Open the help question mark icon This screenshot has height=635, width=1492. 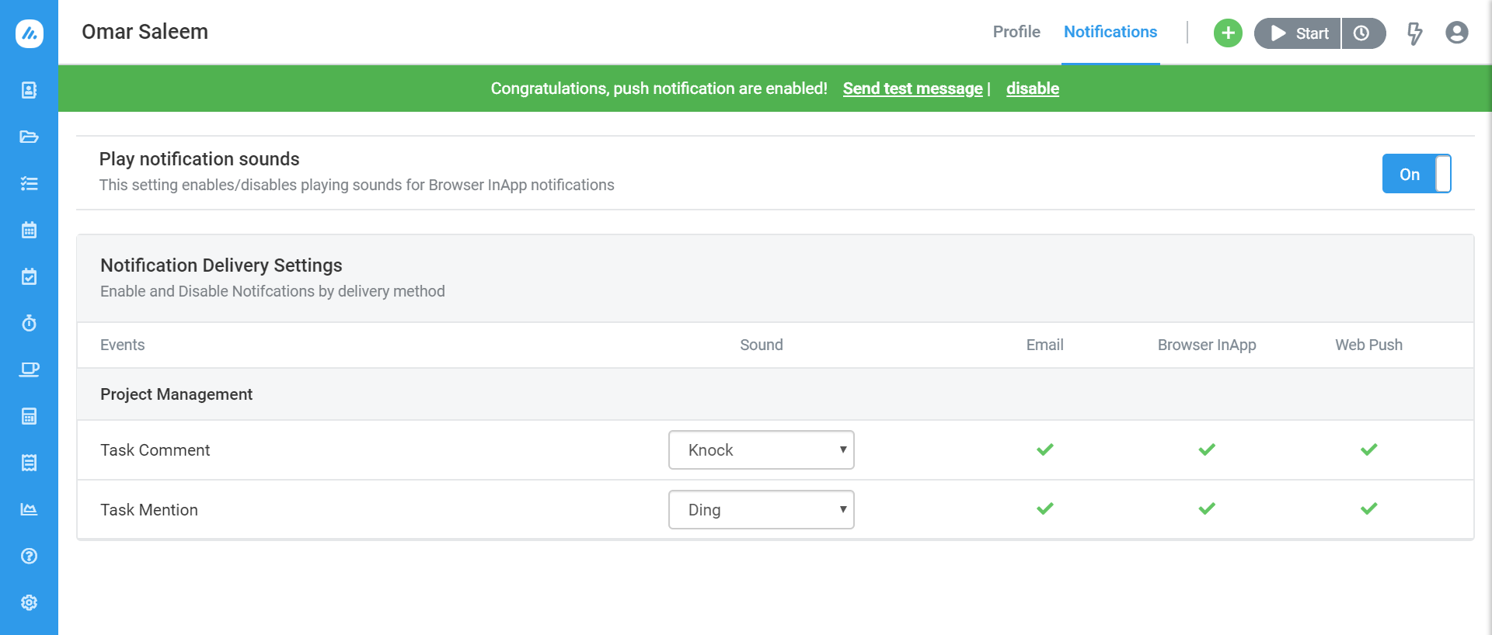point(30,556)
